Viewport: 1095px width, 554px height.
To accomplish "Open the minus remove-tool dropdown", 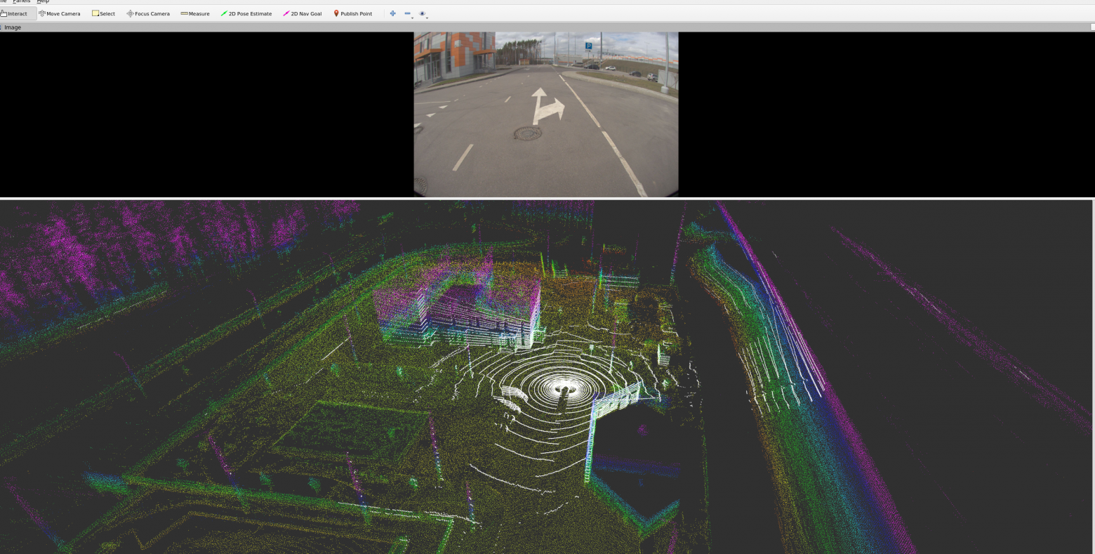I will coord(408,13).
